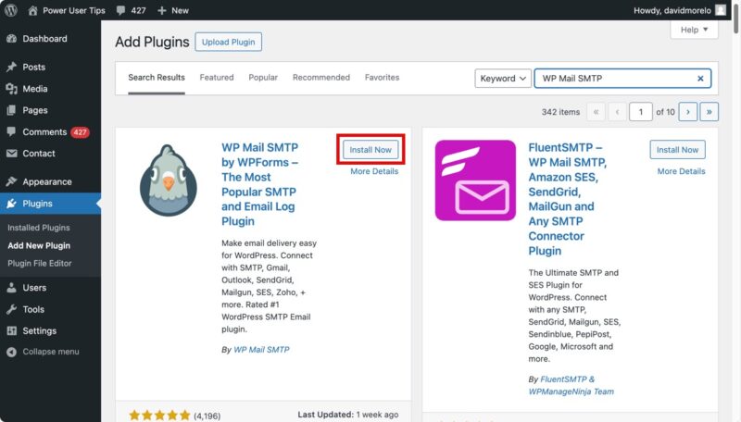Viewport: 741px width, 422px height.
Task: Click the Settings sliders icon
Action: click(x=12, y=331)
